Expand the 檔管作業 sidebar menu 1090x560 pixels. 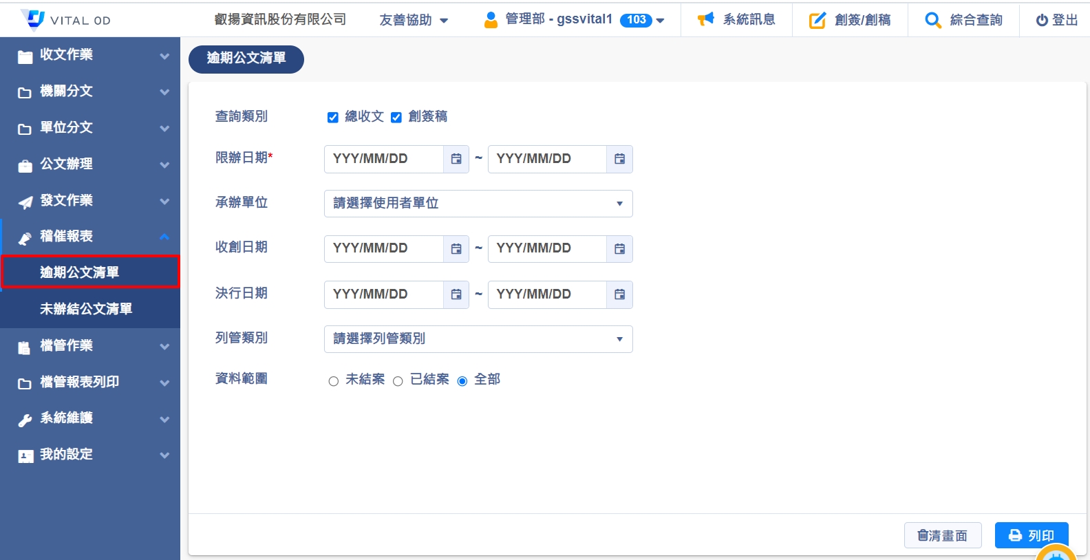90,346
